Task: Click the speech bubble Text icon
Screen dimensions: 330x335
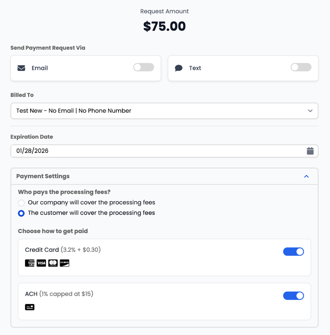Action: [179, 68]
